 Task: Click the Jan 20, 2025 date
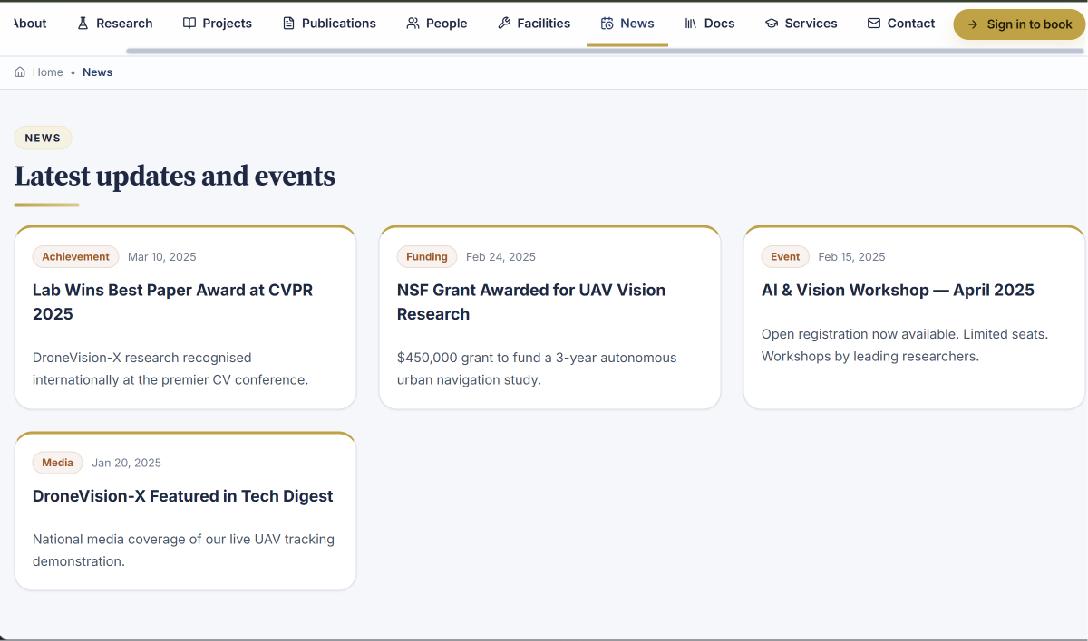(x=126, y=463)
